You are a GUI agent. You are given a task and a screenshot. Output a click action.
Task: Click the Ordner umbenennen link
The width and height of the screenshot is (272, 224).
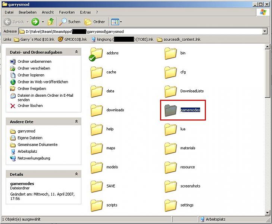click(34, 62)
